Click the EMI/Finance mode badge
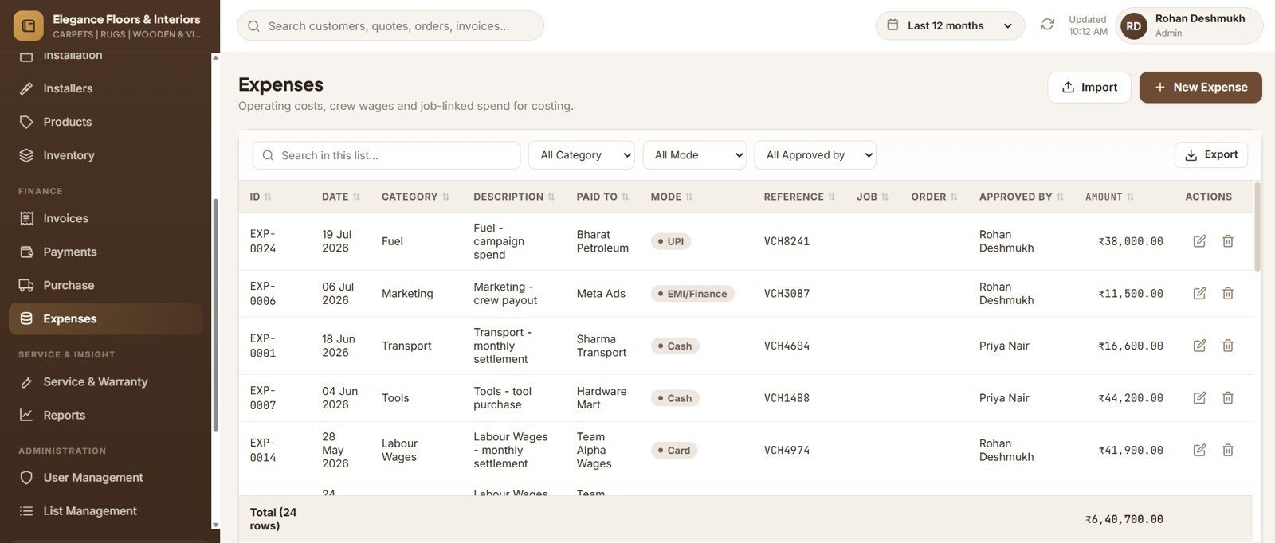This screenshot has height=543, width=1275. pyautogui.click(x=692, y=294)
